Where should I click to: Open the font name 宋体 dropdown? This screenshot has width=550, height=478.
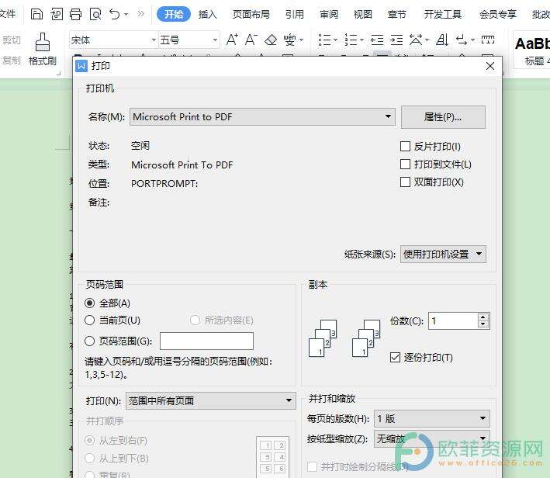tap(154, 40)
